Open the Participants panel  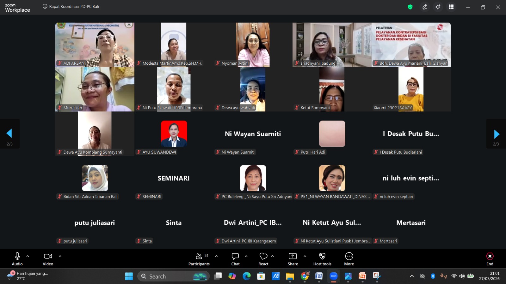tap(199, 259)
